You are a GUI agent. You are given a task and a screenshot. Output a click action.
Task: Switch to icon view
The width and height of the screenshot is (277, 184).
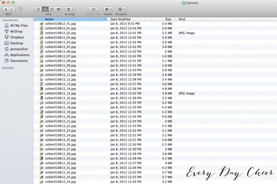pyautogui.click(x=38, y=9)
